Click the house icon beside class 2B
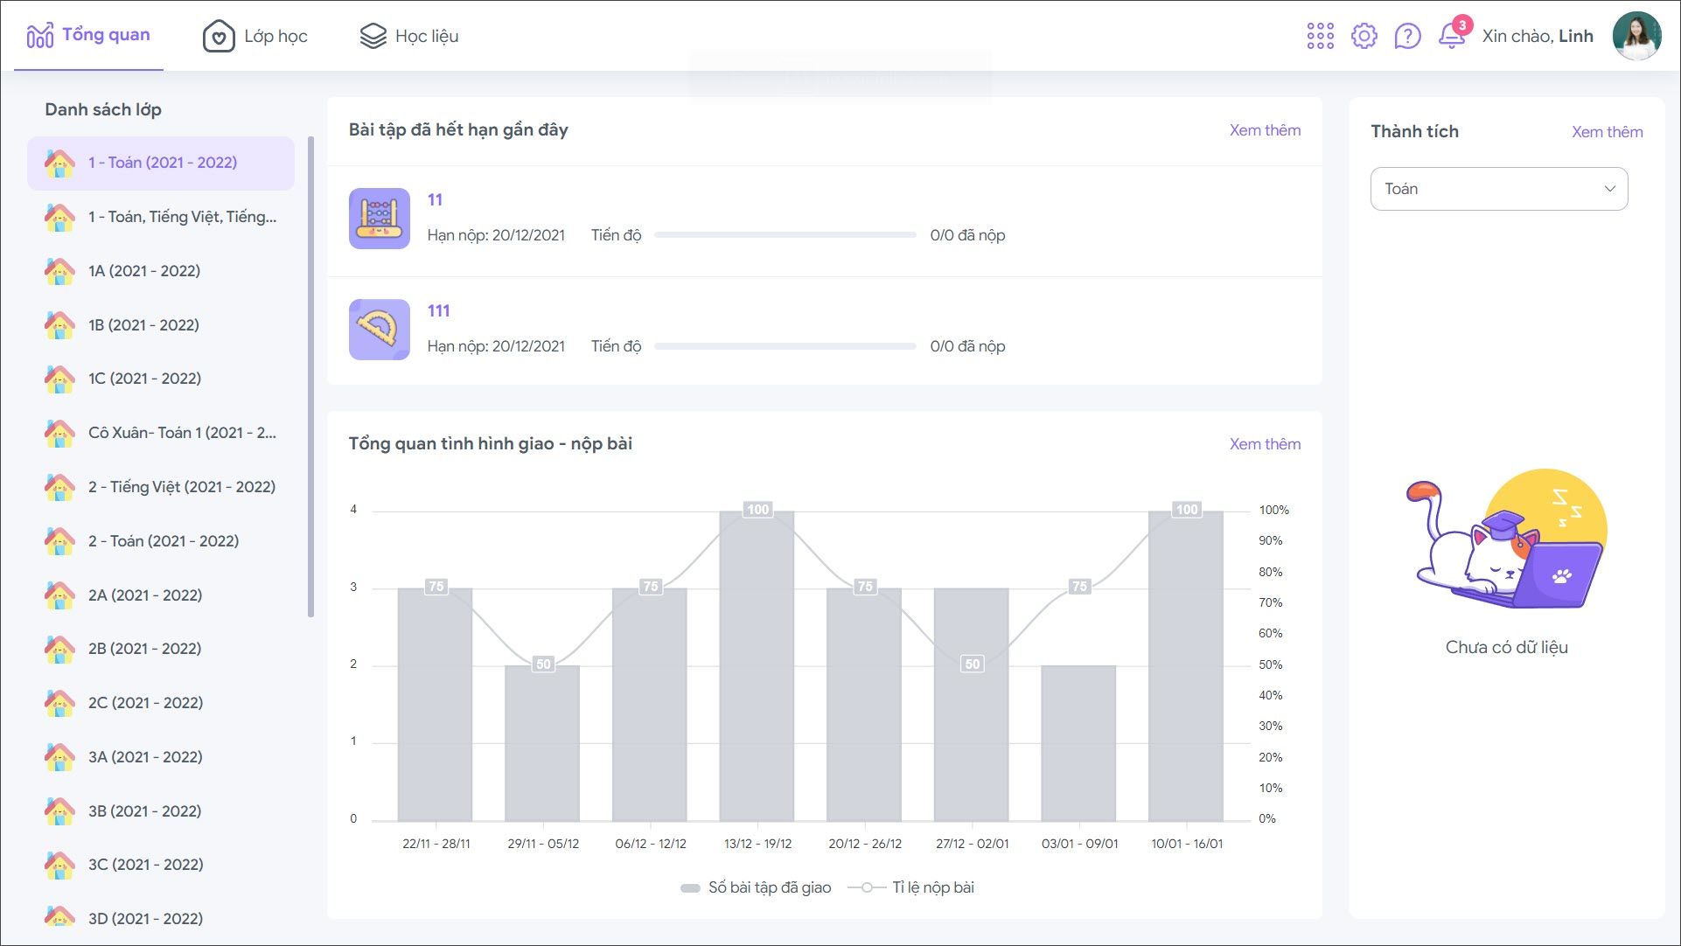This screenshot has width=1681, height=946. [59, 649]
